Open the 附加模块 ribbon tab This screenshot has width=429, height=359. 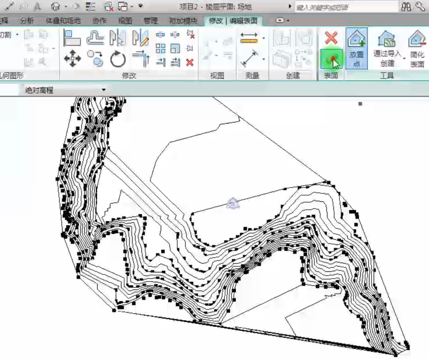tap(183, 21)
